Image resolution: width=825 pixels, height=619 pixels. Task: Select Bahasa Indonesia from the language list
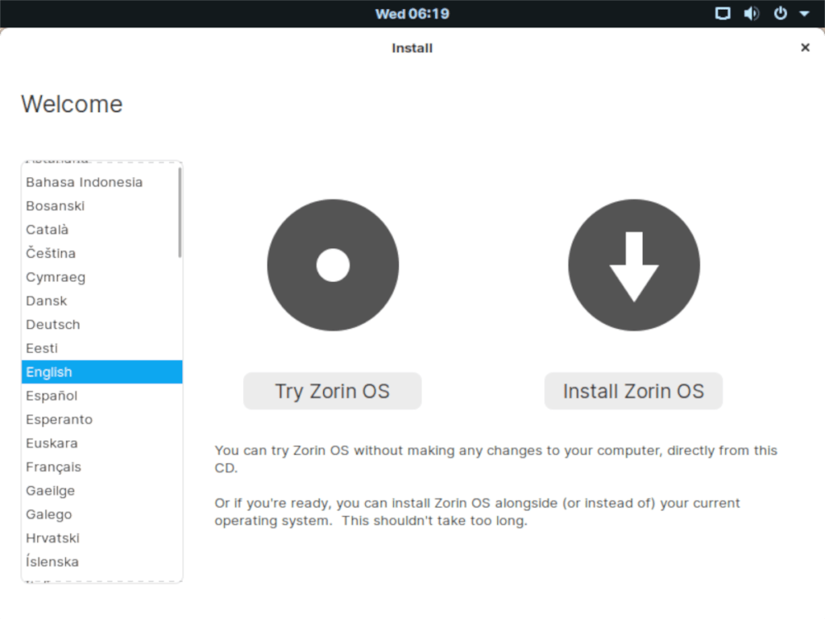coord(84,182)
